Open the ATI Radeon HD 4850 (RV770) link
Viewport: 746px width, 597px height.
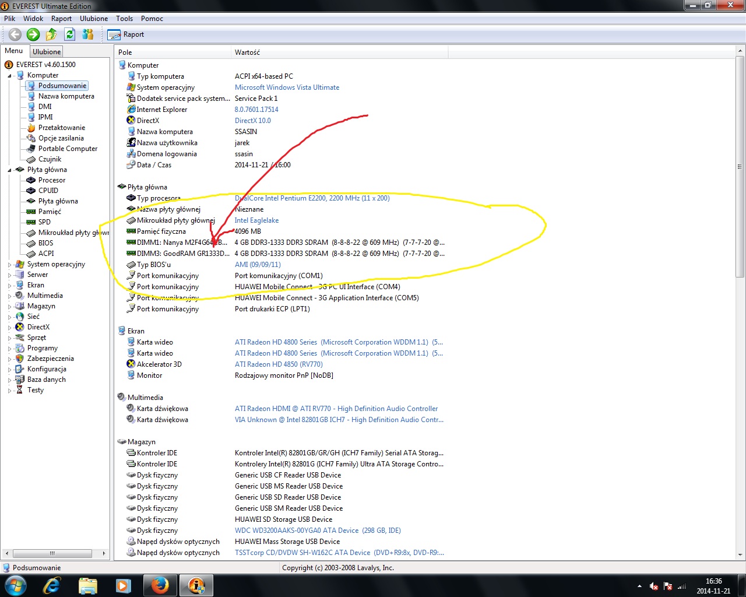279,364
